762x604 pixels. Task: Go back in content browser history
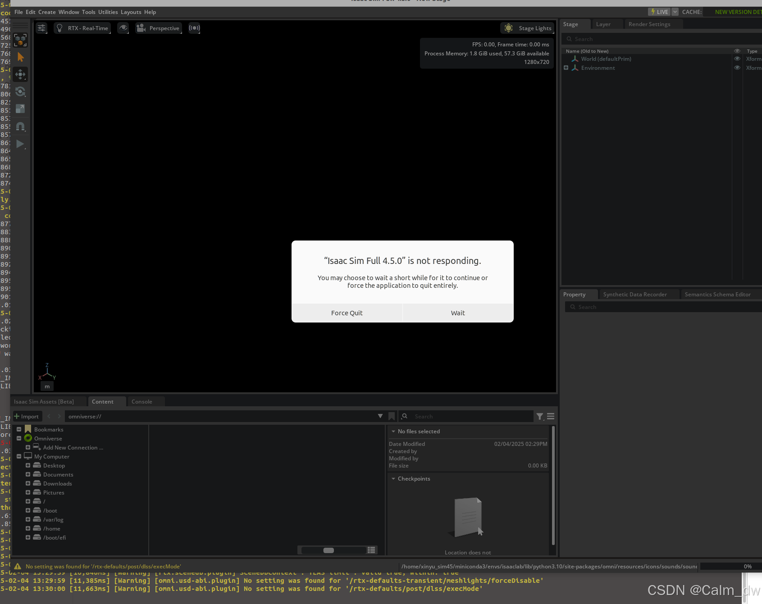(49, 417)
